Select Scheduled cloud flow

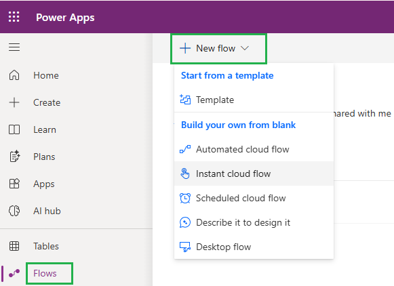[254, 198]
